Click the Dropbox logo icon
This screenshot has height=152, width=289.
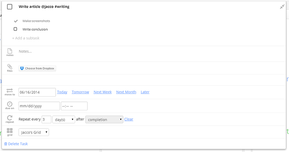click(22, 68)
